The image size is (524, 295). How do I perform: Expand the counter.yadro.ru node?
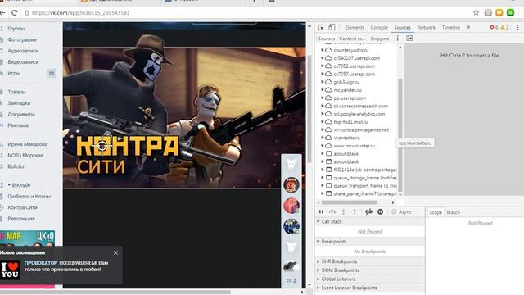point(323,50)
